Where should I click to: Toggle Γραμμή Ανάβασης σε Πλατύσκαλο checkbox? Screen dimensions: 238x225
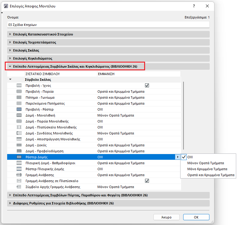[x=147, y=181]
